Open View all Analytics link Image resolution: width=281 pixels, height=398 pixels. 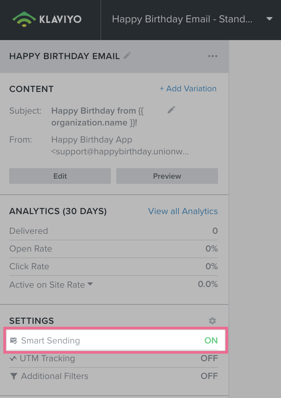[183, 211]
